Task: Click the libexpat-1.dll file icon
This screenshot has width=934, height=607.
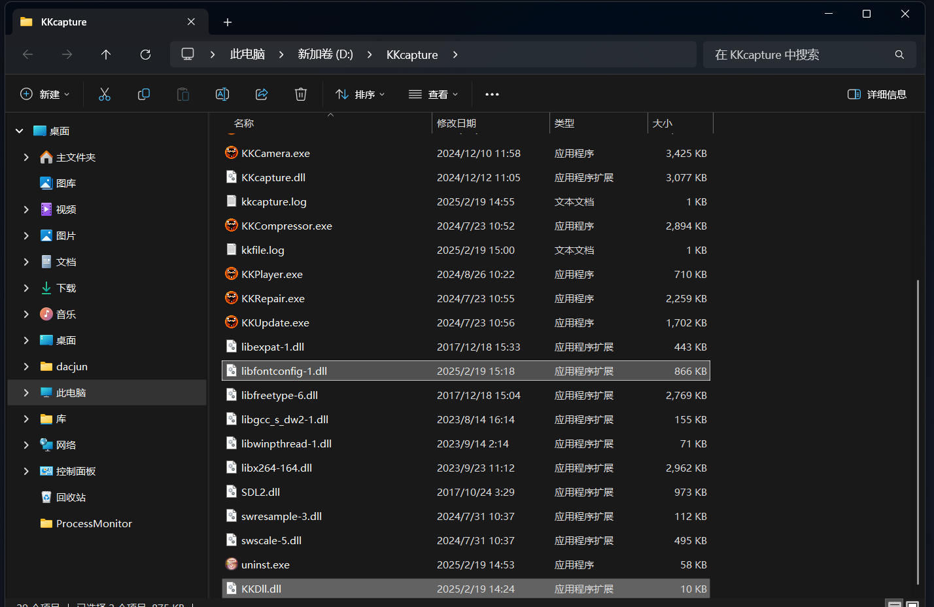Action: pyautogui.click(x=232, y=346)
